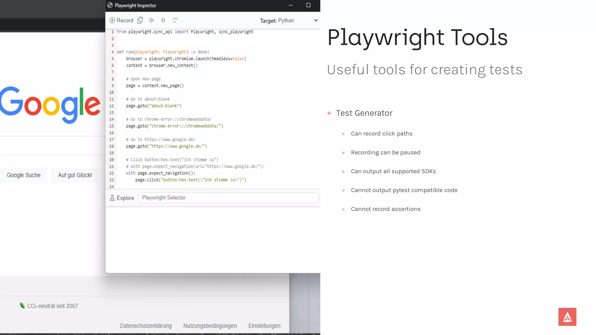Open Einstellungen in the Google footer
This screenshot has height=335, width=596.
point(264,326)
